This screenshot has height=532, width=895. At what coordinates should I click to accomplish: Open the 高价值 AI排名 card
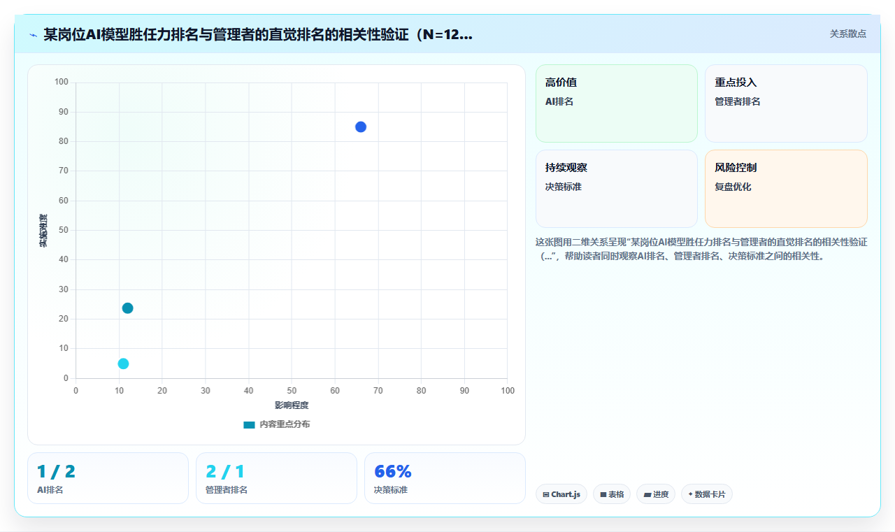[617, 103]
